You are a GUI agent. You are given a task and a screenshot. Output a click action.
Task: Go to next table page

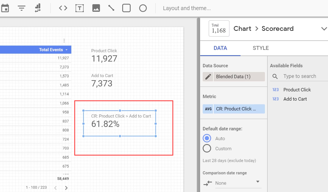(x=66, y=188)
